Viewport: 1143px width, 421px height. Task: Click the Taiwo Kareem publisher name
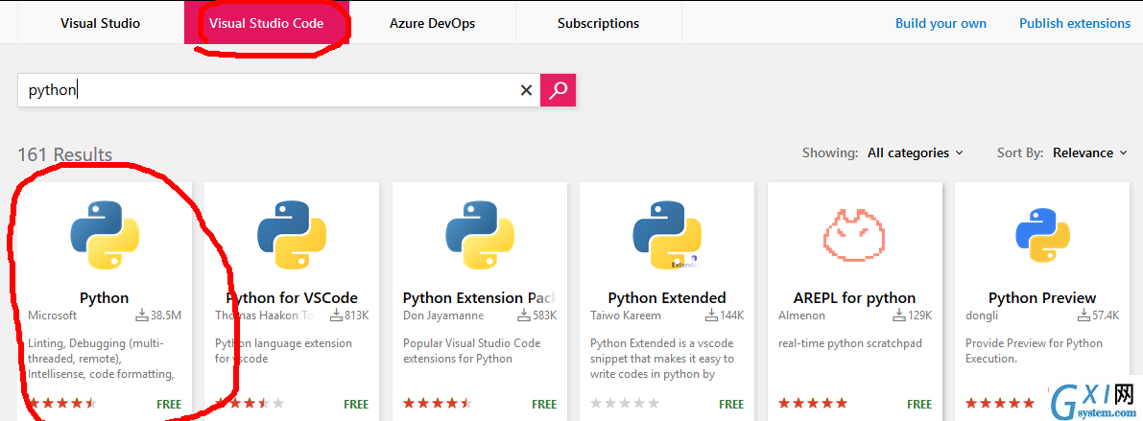(626, 316)
